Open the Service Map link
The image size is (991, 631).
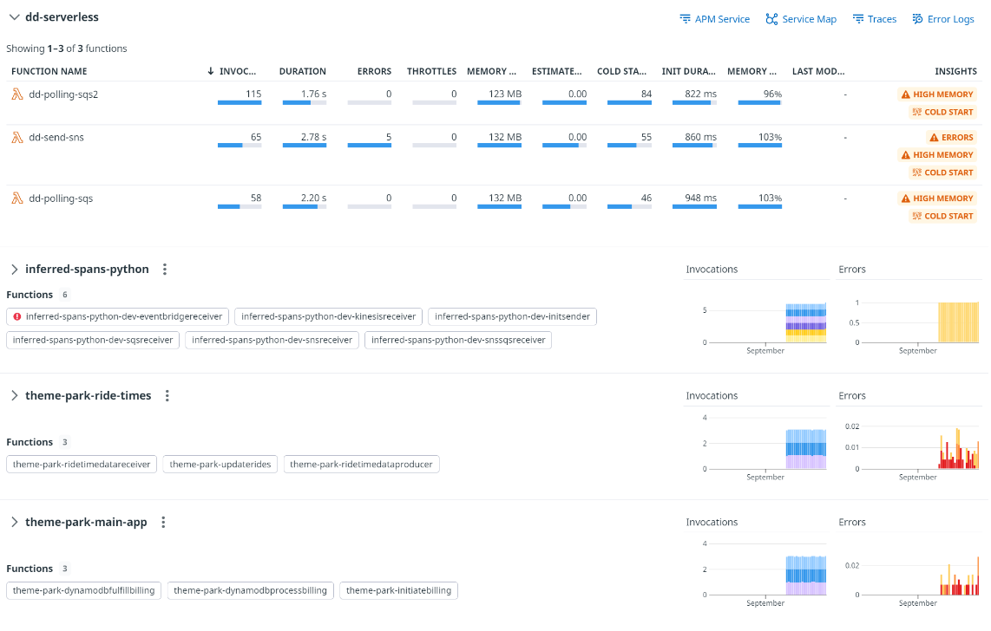click(801, 19)
